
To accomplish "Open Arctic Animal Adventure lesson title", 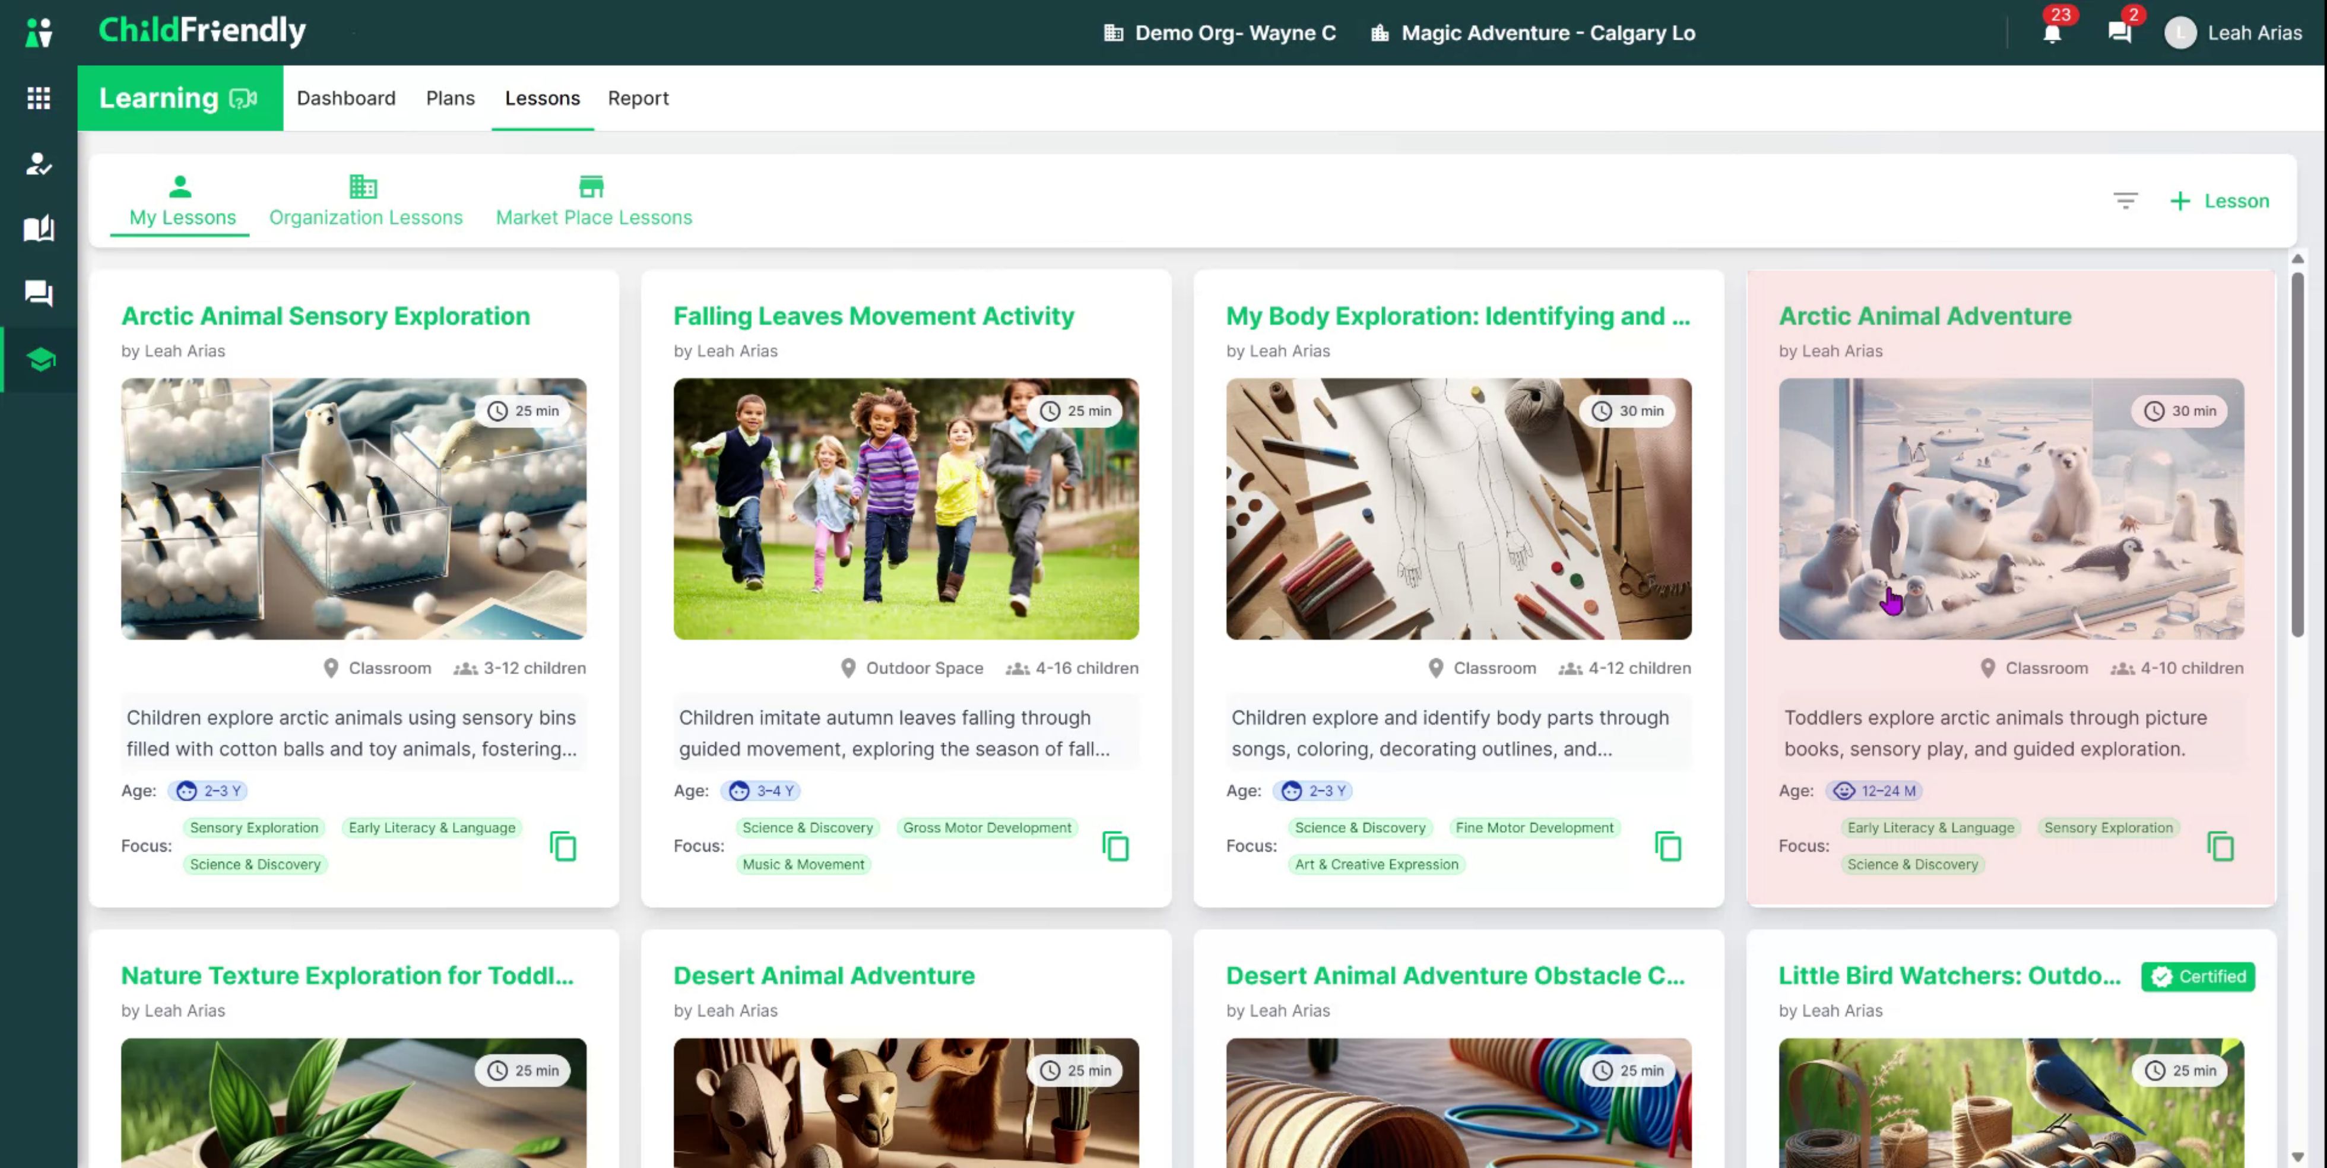I will coord(1924,316).
